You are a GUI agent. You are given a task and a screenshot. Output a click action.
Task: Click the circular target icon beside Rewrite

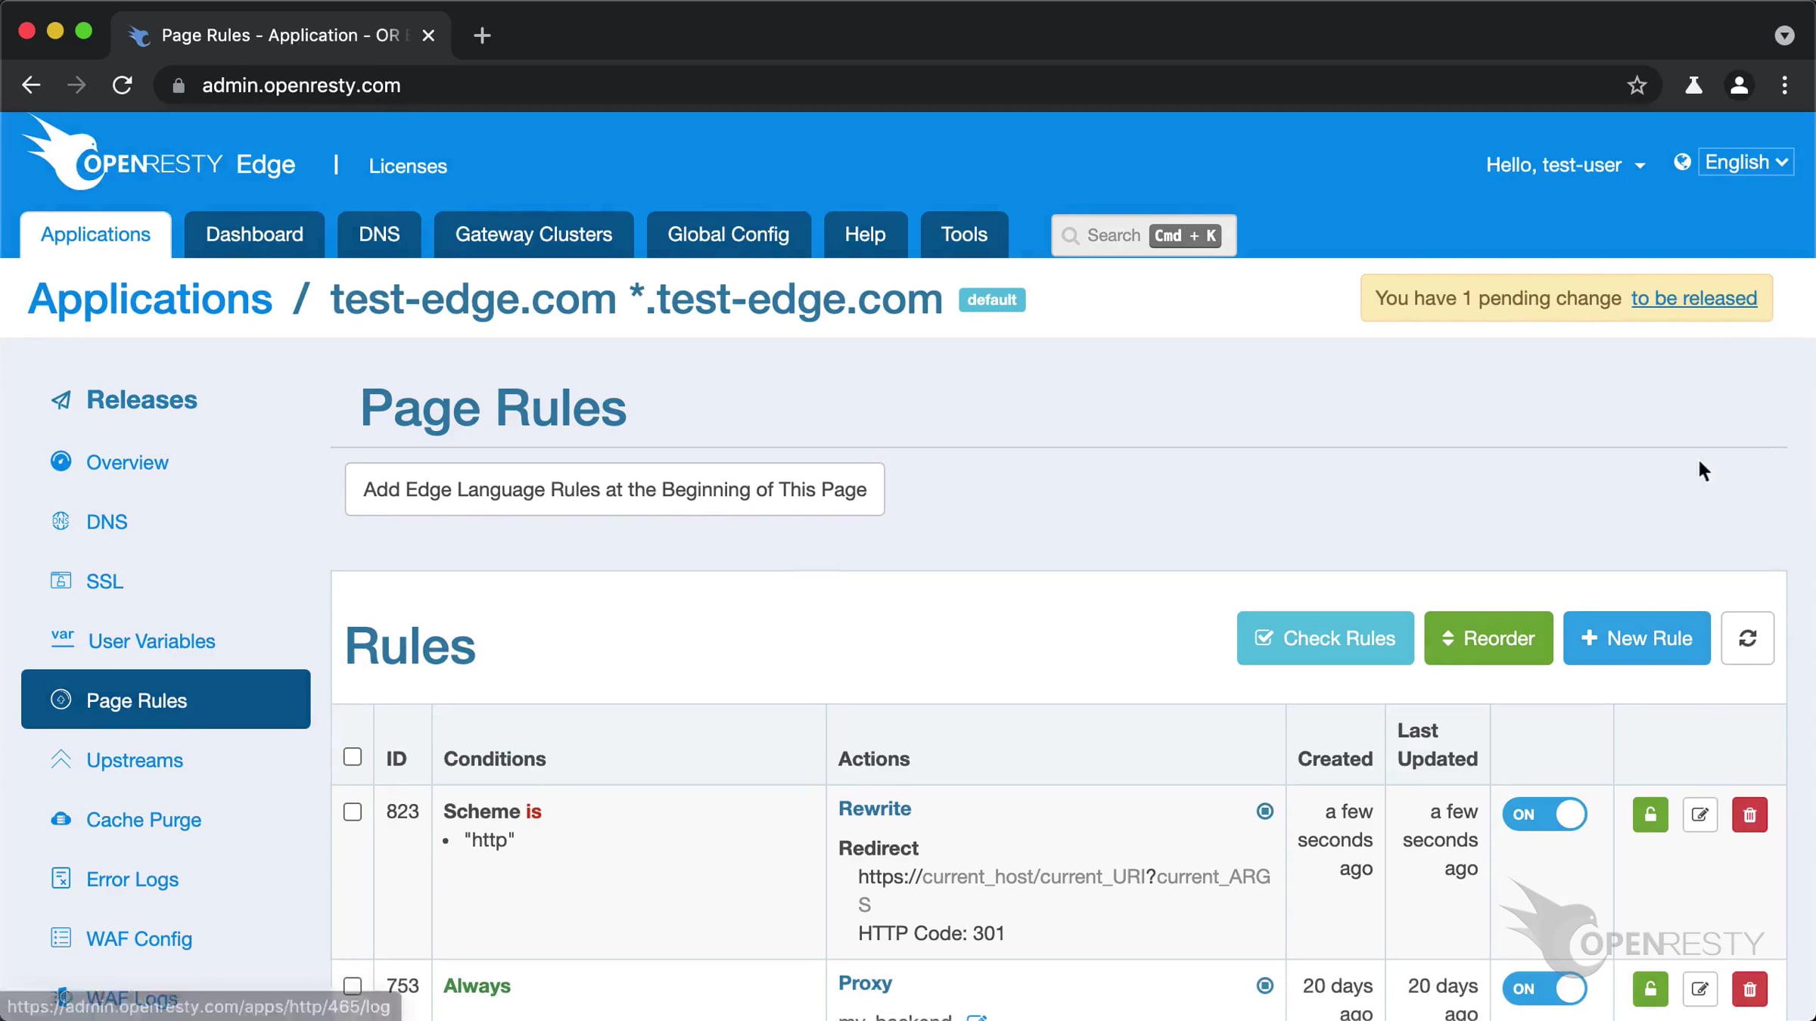pos(1264,811)
